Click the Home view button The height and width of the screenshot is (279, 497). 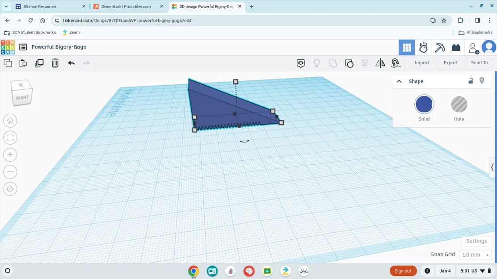[x=10, y=121]
